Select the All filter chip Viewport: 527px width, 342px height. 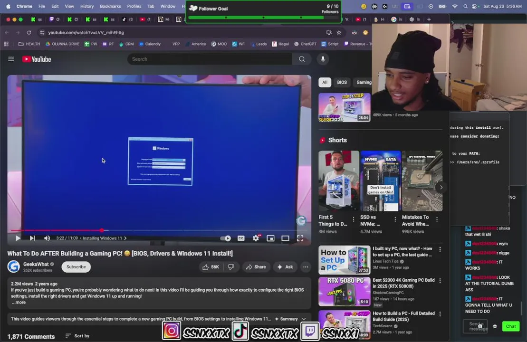325,82
